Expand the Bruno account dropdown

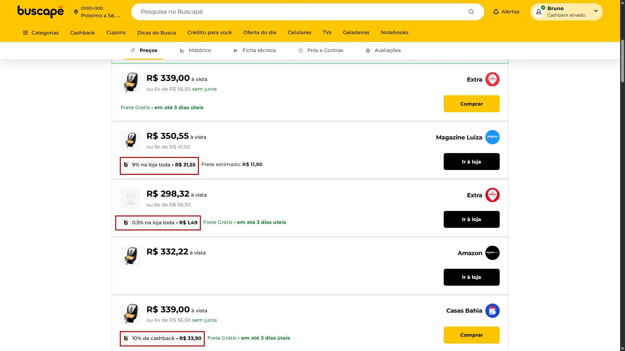tap(596, 11)
